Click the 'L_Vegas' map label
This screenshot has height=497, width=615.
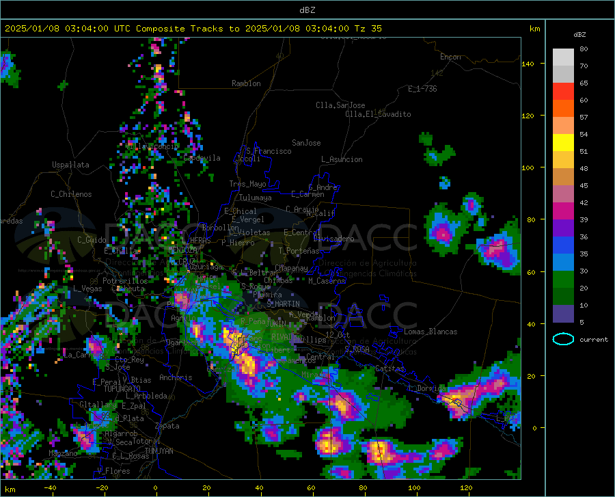coord(87,288)
